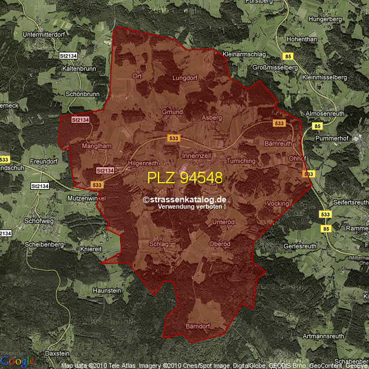This screenshot has width=369, height=369.
Task: Click the Oberöd village label
Action: click(x=220, y=243)
